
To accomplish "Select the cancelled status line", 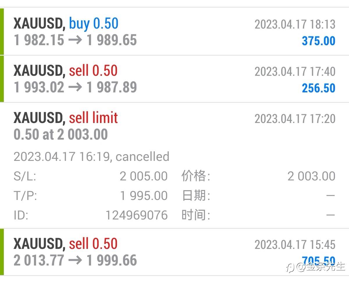I will click(x=91, y=157).
